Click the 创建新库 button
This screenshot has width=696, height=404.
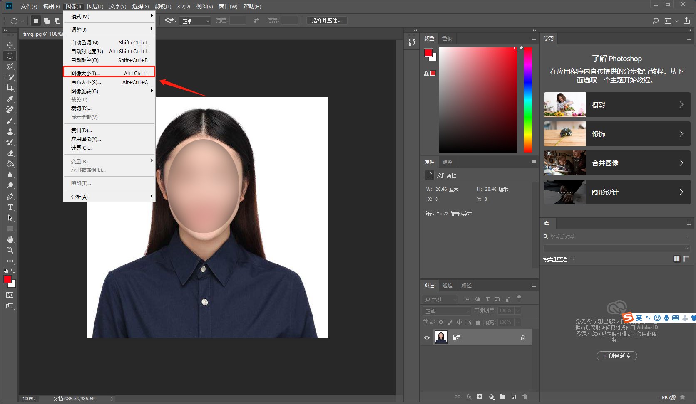[616, 356]
